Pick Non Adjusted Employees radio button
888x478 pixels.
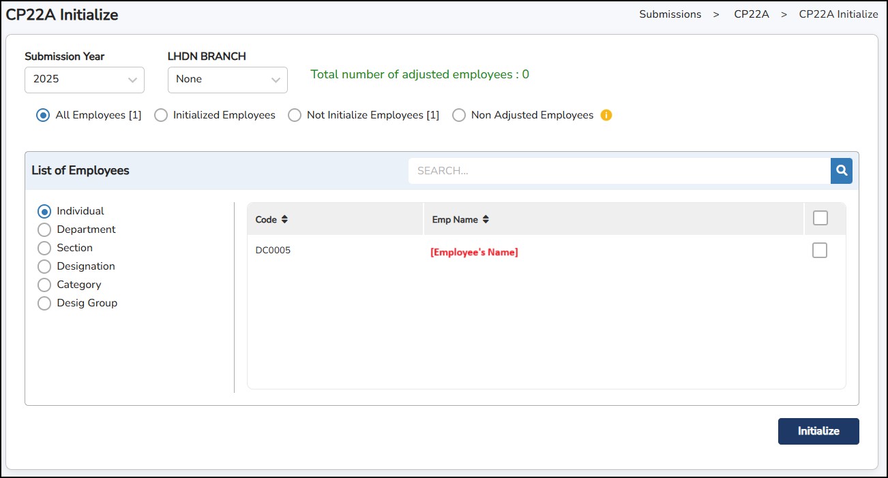pos(459,115)
